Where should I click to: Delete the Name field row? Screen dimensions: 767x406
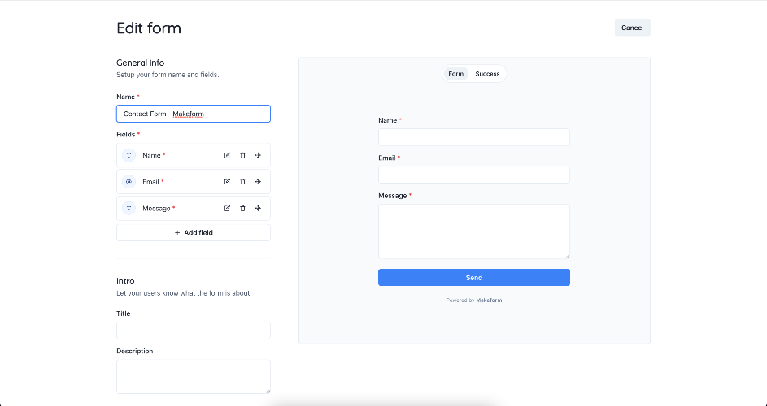tap(242, 155)
